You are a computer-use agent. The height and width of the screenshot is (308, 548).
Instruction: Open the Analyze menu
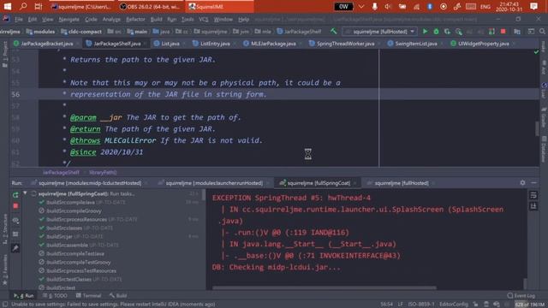point(111,19)
